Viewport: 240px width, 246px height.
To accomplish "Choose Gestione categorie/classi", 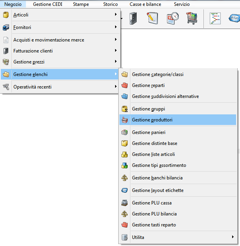I will (158, 74).
